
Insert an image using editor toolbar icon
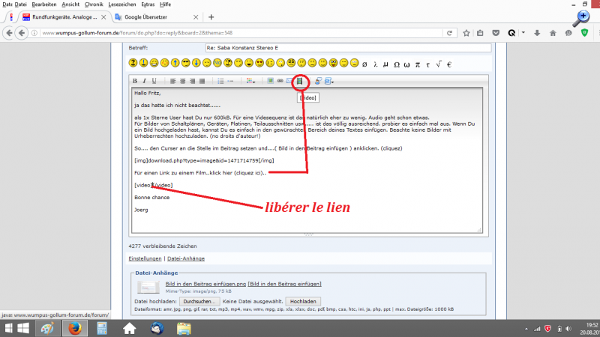pos(271,80)
